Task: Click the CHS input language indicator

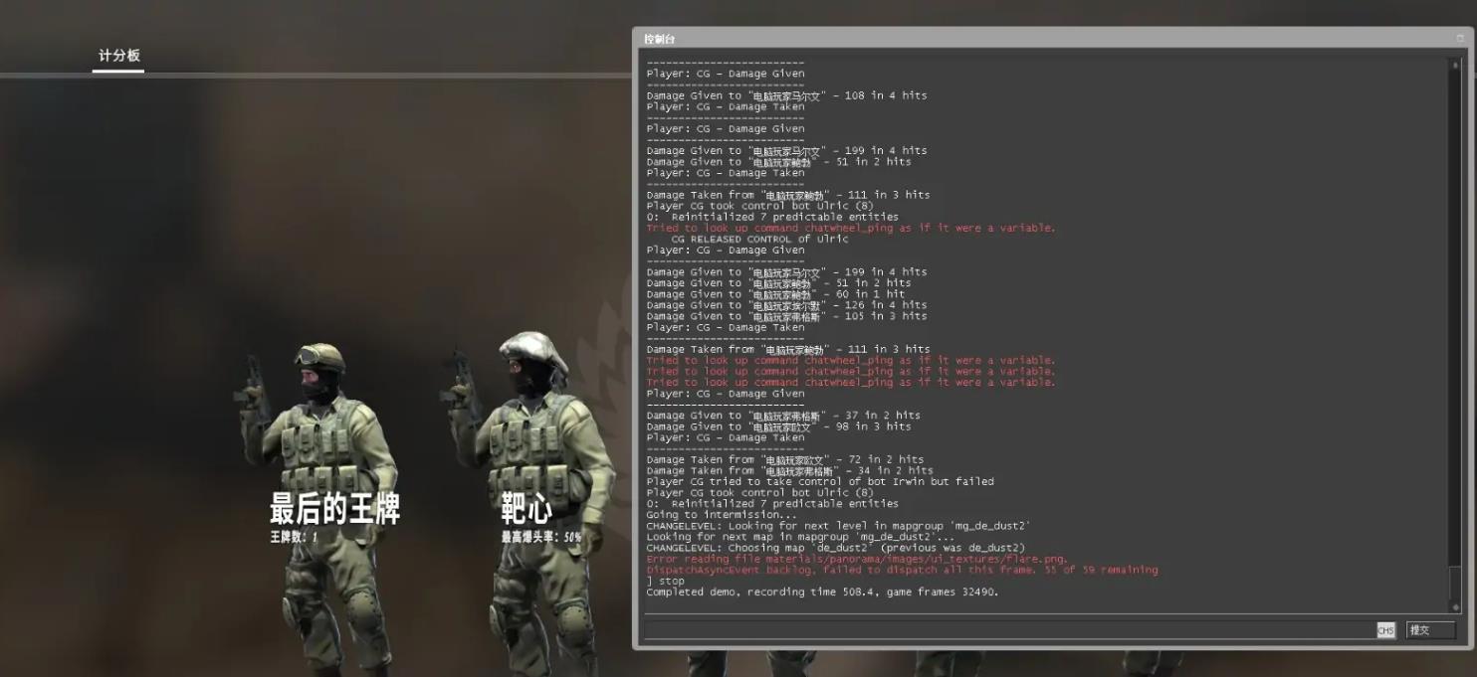Action: (x=1385, y=630)
